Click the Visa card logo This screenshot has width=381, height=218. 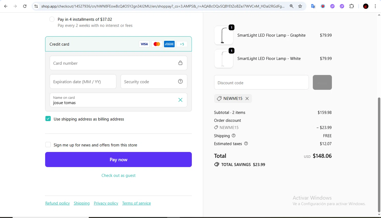coord(144,44)
